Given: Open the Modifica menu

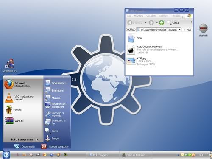Looking at the screenshot, I should (139, 16).
